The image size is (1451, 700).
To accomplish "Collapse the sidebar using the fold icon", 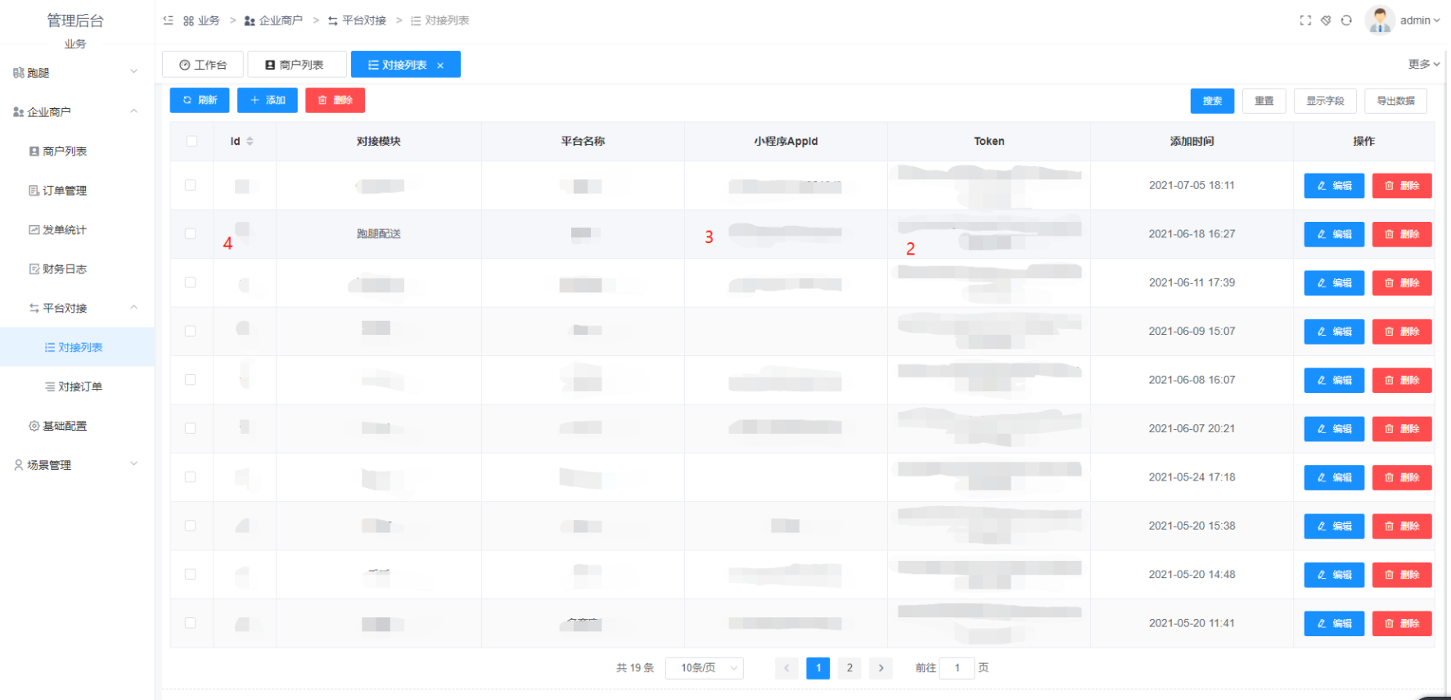I will [x=169, y=20].
